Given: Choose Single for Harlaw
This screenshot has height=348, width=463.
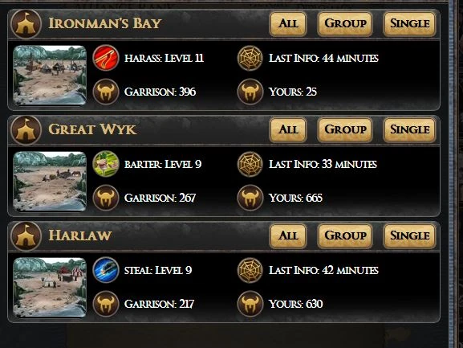Looking at the screenshot, I should [x=409, y=236].
